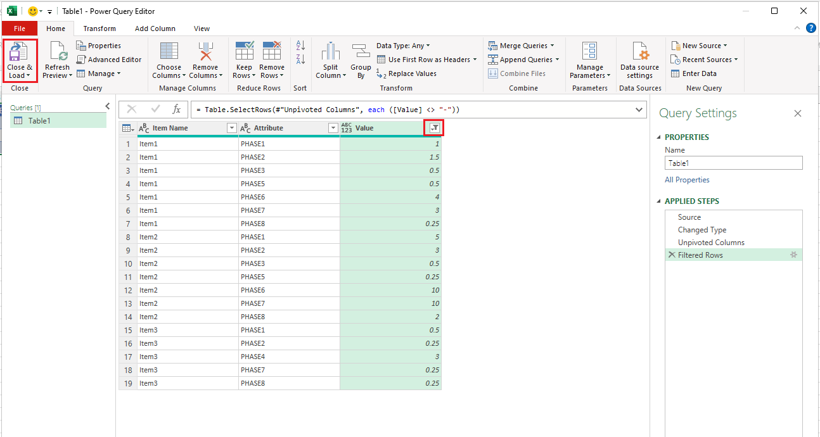Open query Properties

click(x=98, y=46)
